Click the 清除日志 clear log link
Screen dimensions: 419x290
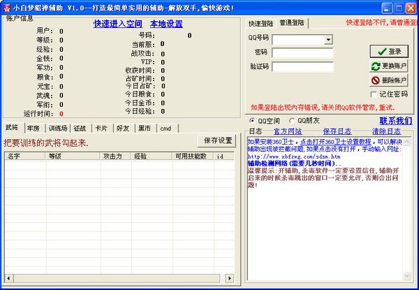click(x=387, y=131)
